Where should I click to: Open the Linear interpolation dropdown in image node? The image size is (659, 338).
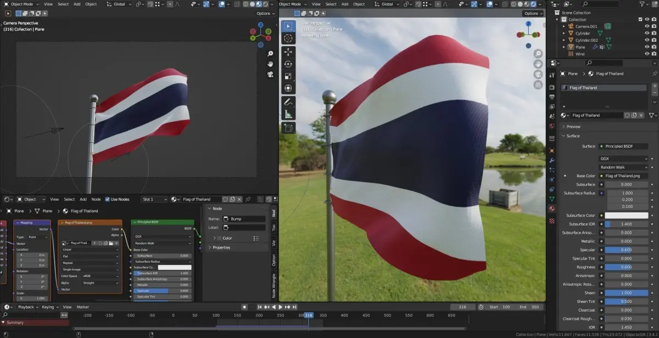[90, 250]
